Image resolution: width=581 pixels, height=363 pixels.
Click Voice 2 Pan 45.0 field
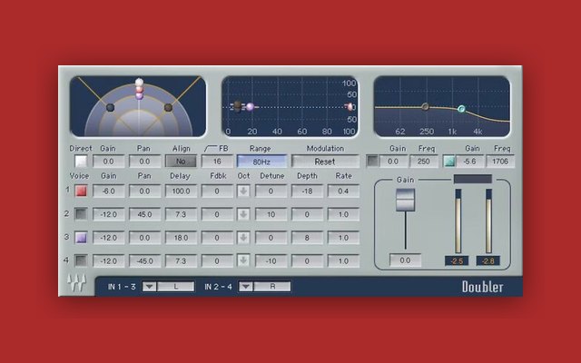[x=144, y=214]
